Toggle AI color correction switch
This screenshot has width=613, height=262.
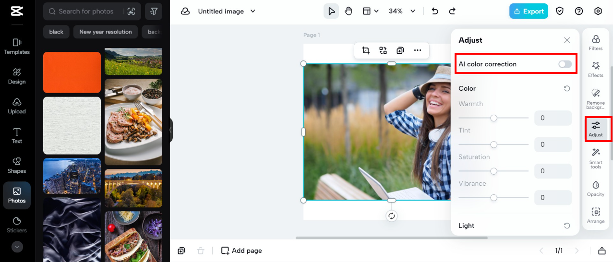[x=565, y=64]
